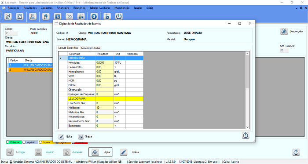Click the open padlock toolbar icon
Viewport: 308px width, 164px height.
[107, 16]
